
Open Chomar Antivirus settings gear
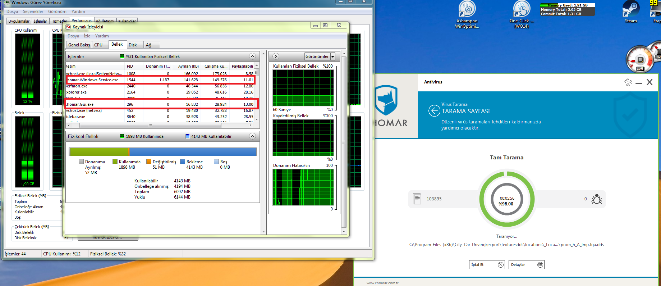[x=628, y=82]
